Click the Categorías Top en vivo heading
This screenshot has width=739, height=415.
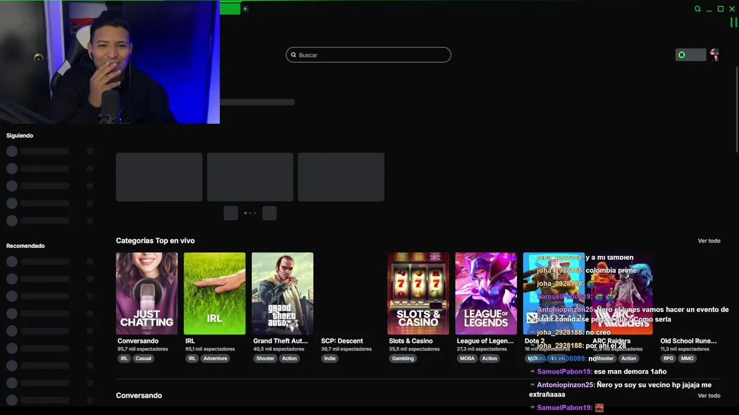point(155,241)
